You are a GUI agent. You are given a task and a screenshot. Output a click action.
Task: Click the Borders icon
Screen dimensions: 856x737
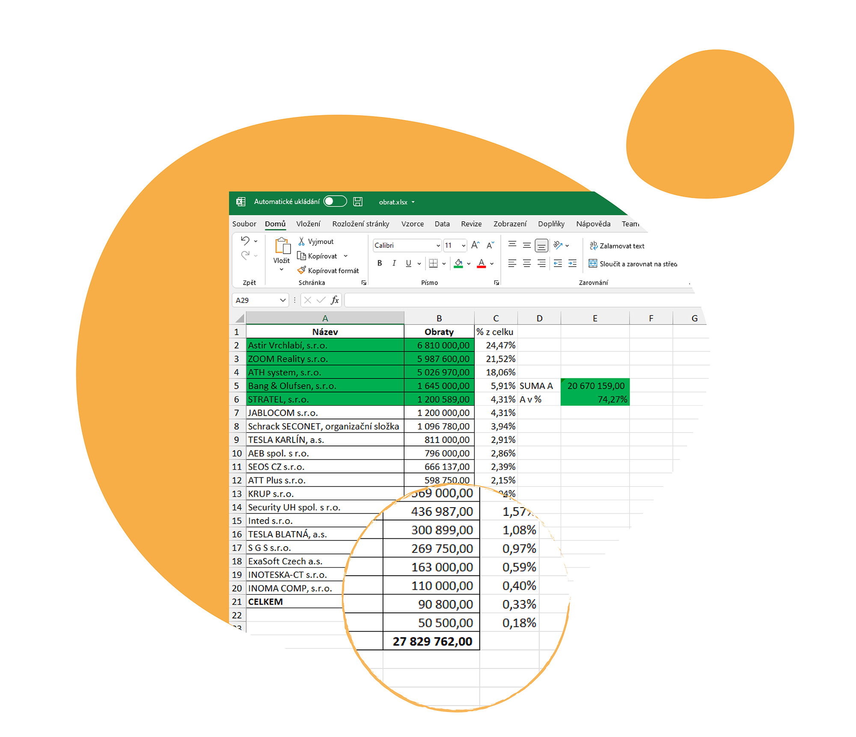tap(434, 264)
